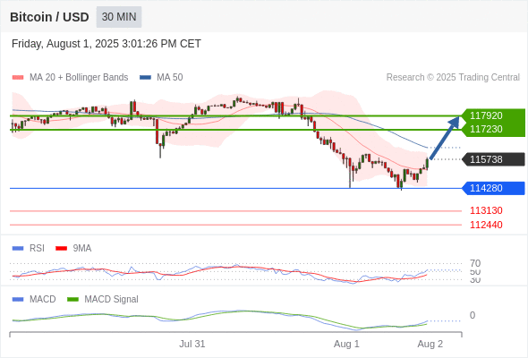
Task: Click the RSI legend marker
Action: (x=18, y=248)
